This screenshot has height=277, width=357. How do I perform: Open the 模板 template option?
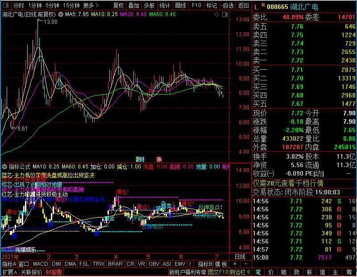coord(221,264)
